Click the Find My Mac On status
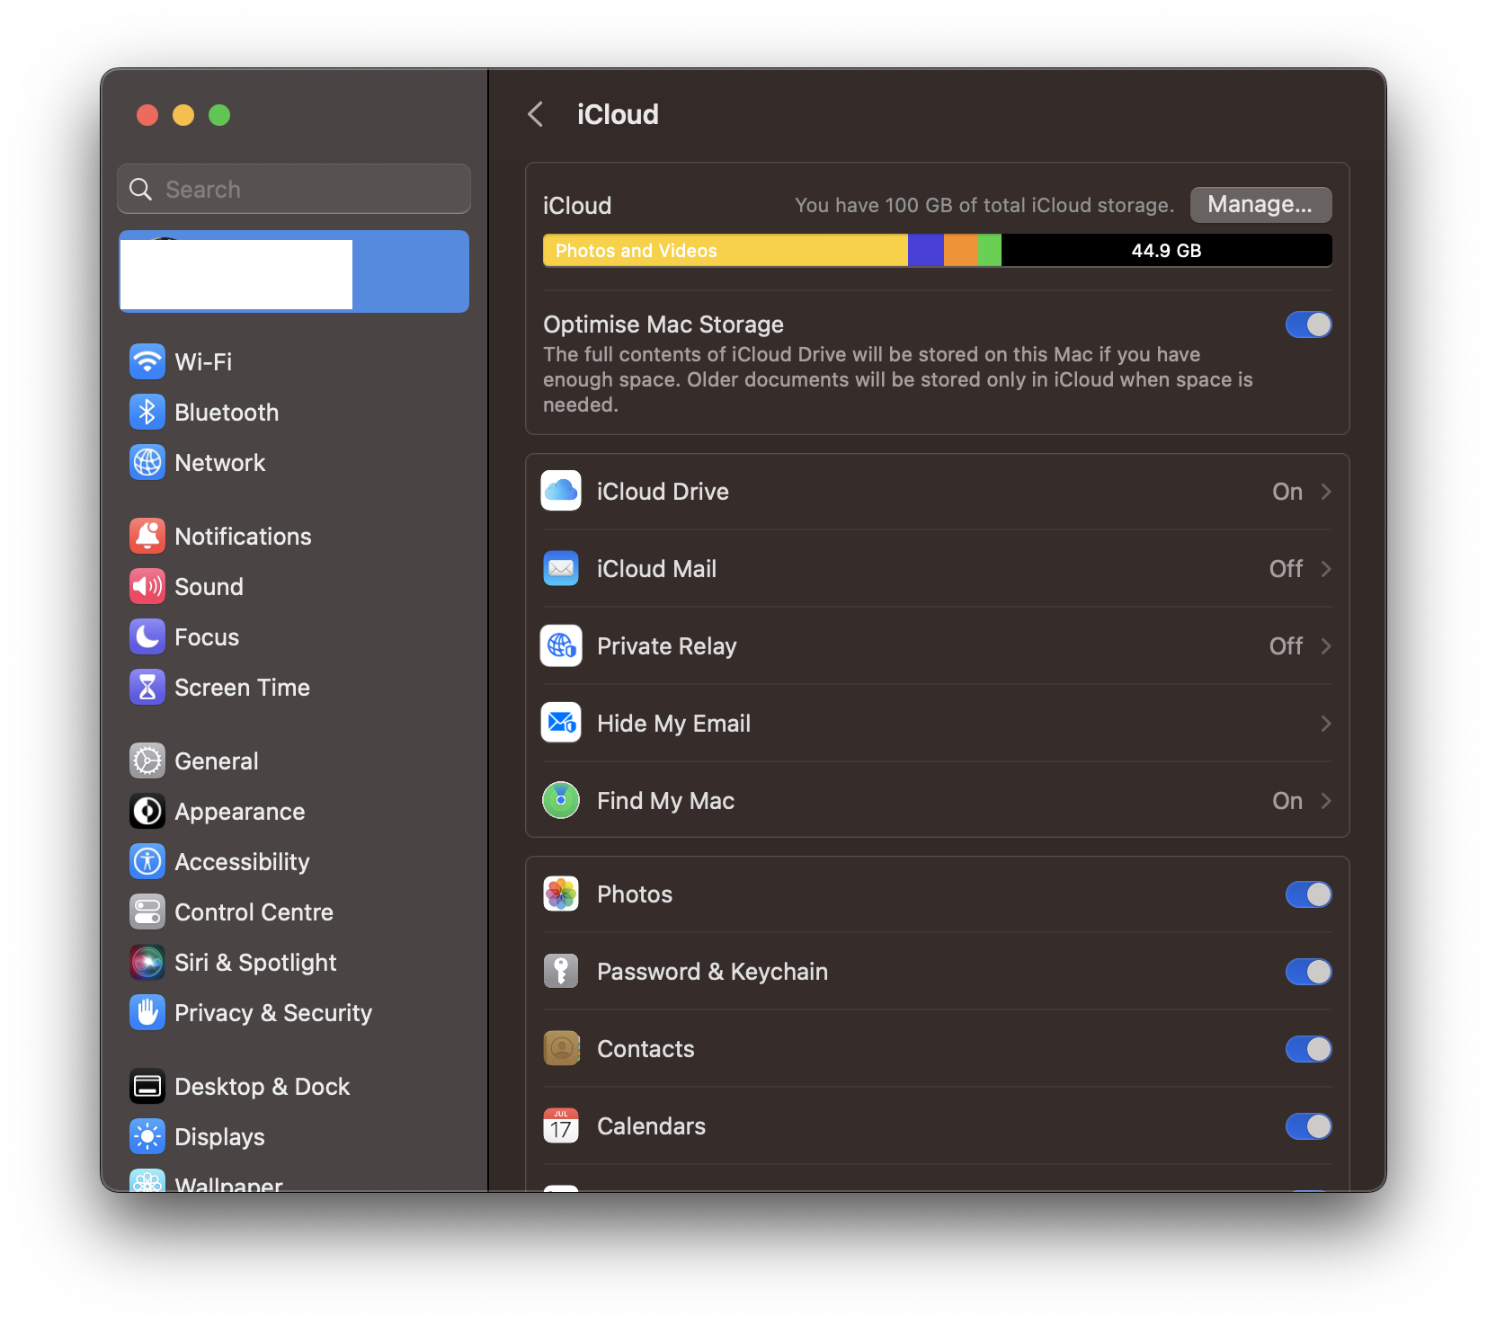 pyautogui.click(x=1287, y=801)
